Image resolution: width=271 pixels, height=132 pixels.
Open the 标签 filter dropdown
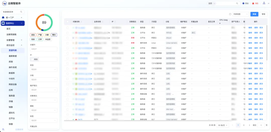(x=44, y=120)
